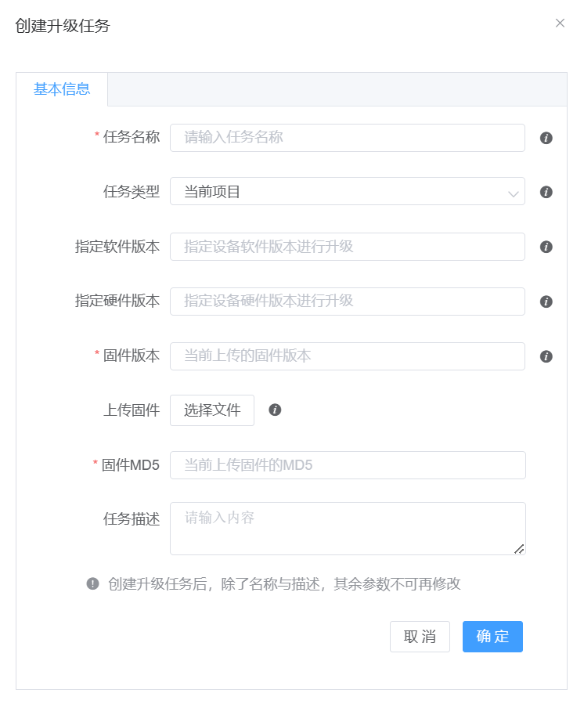Click info icon beside 任务类型 dropdown
Screen dimensions: 584x715
coord(546,192)
